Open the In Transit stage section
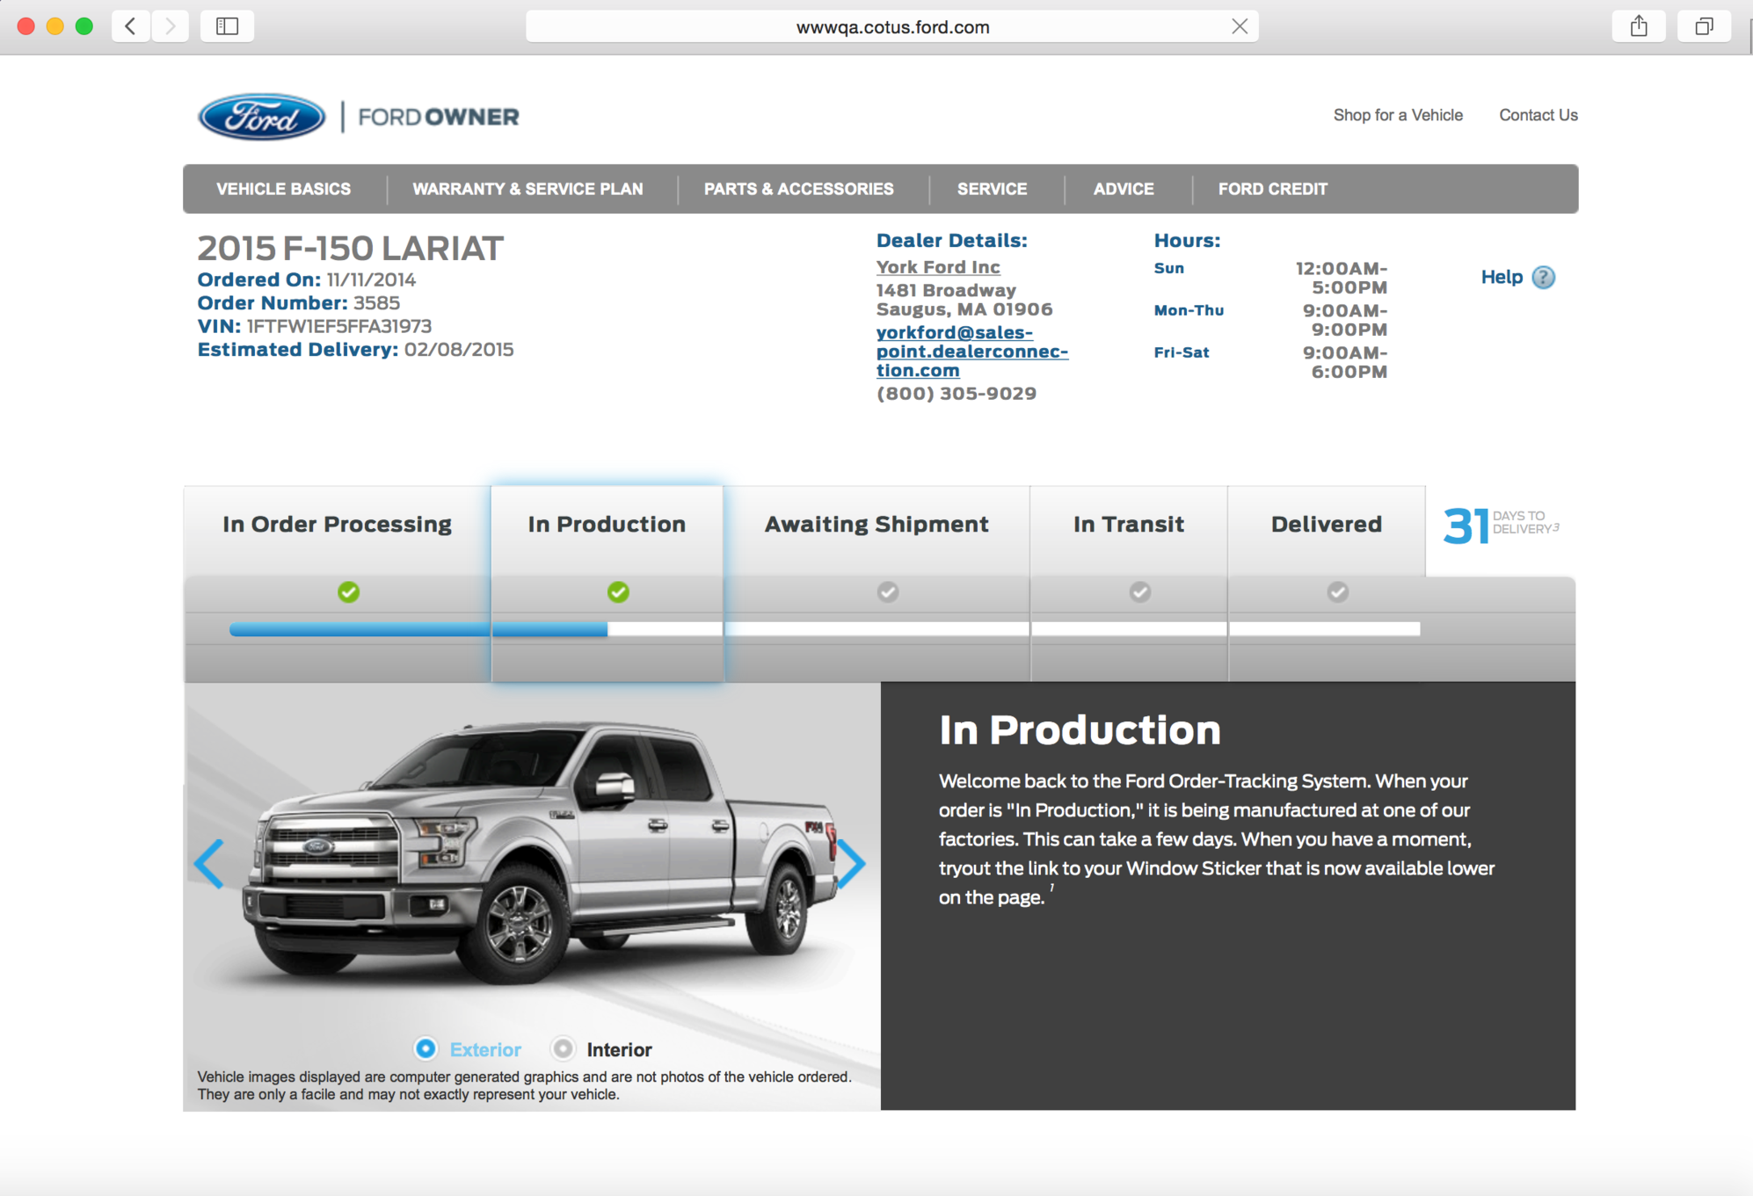This screenshot has height=1196, width=1753. click(x=1128, y=524)
